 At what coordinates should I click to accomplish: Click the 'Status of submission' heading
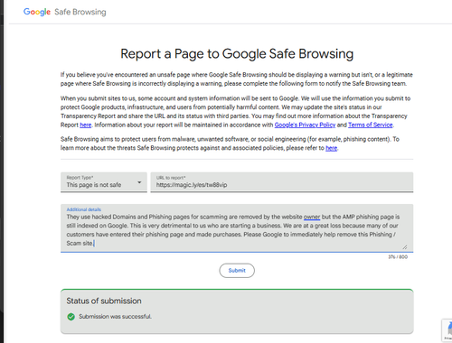(104, 301)
